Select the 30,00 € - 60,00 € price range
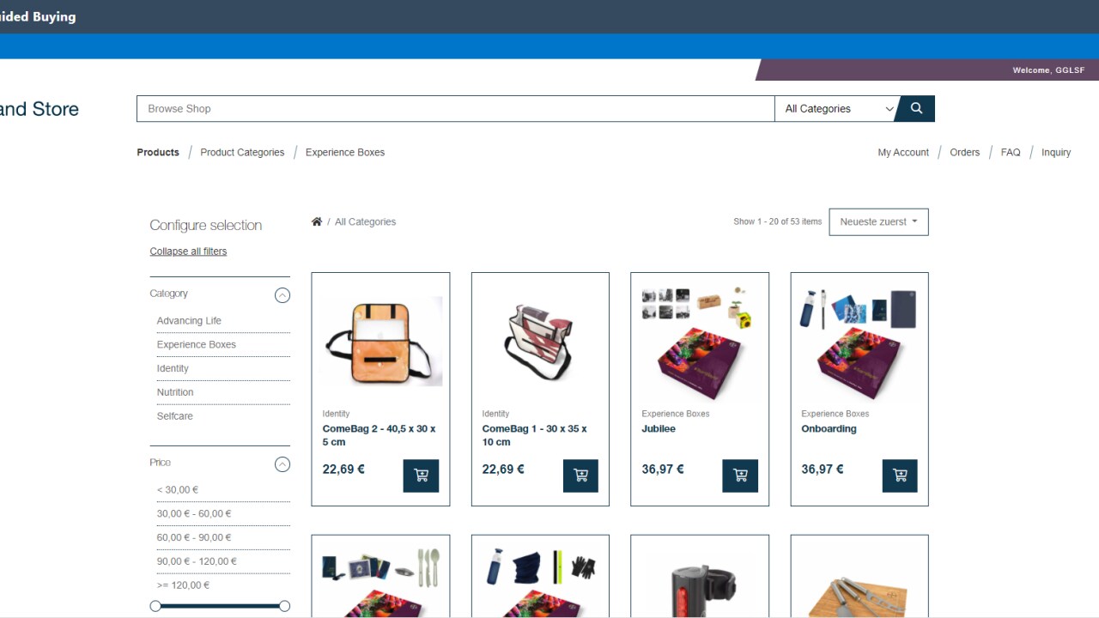 [194, 513]
